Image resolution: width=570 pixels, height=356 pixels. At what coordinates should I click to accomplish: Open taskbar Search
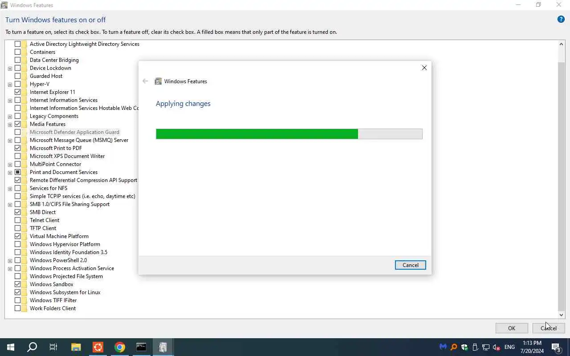point(32,347)
